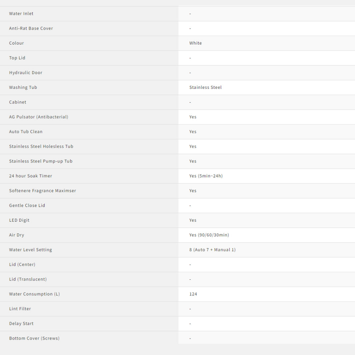Click the Anti-Rat Base Cover label
The height and width of the screenshot is (355, 355).
[31, 28]
